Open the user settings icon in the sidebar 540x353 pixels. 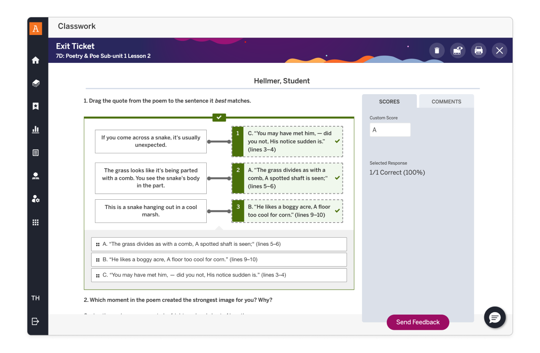coord(36,199)
